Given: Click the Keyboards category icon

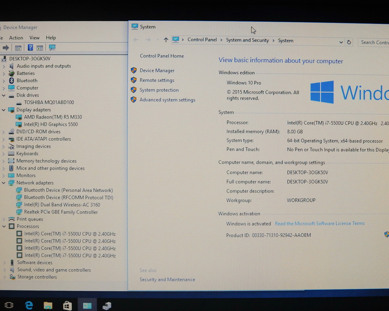Looking at the screenshot, I should (11, 153).
